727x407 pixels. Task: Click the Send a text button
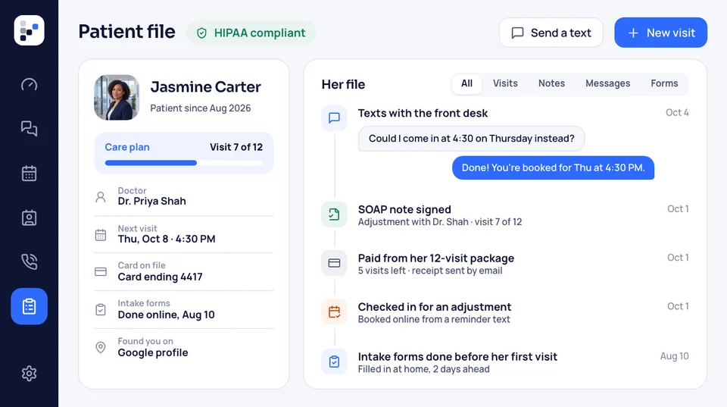(x=551, y=33)
